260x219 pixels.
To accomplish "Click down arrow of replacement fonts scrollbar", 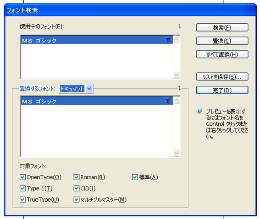I will click(x=177, y=153).
